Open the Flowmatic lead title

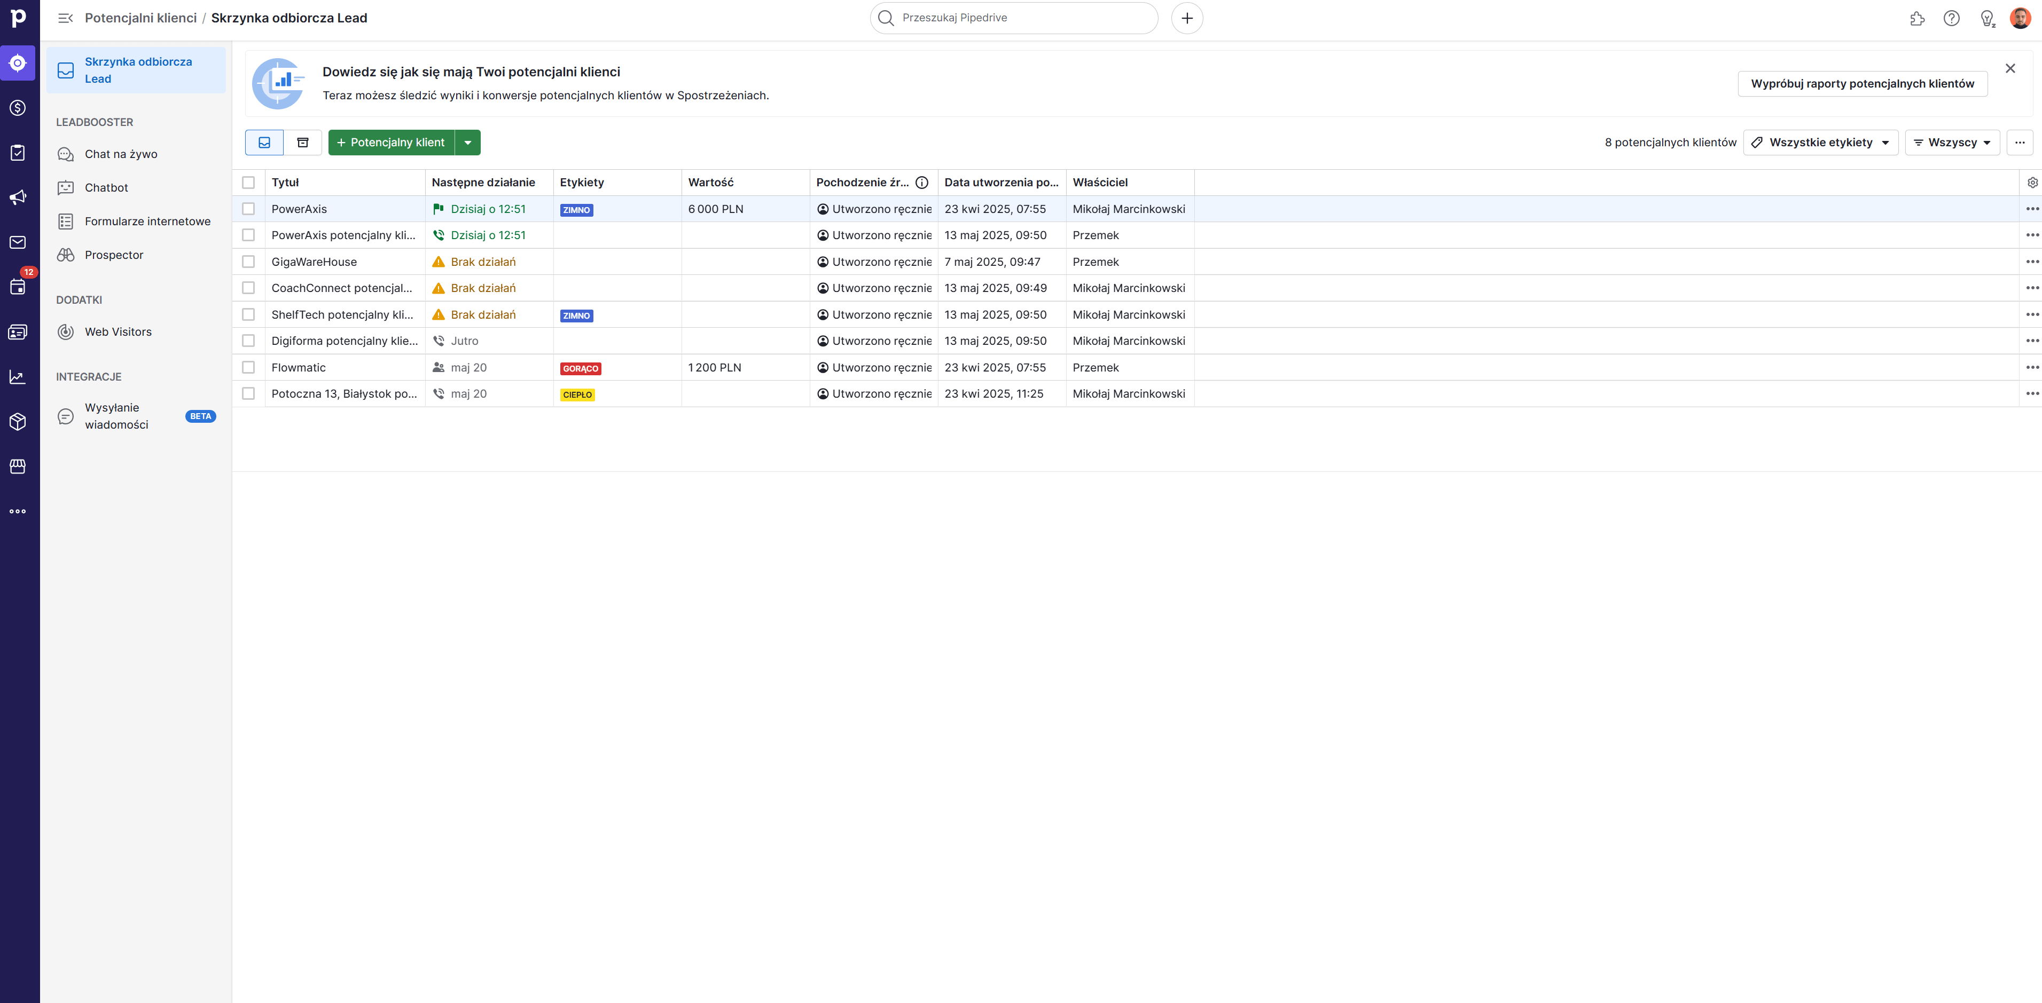pyautogui.click(x=298, y=368)
